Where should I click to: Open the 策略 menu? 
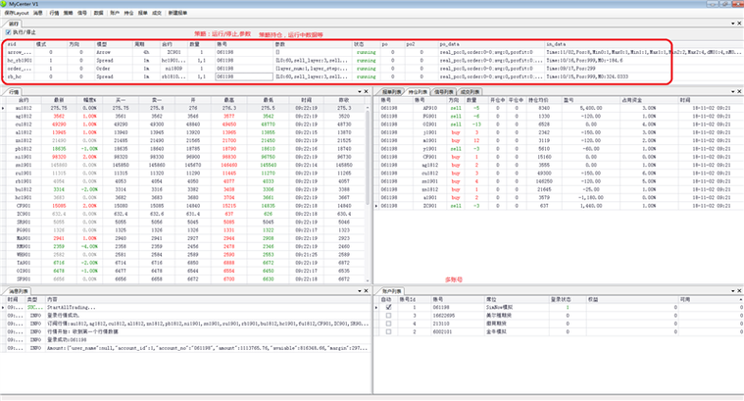tap(68, 14)
